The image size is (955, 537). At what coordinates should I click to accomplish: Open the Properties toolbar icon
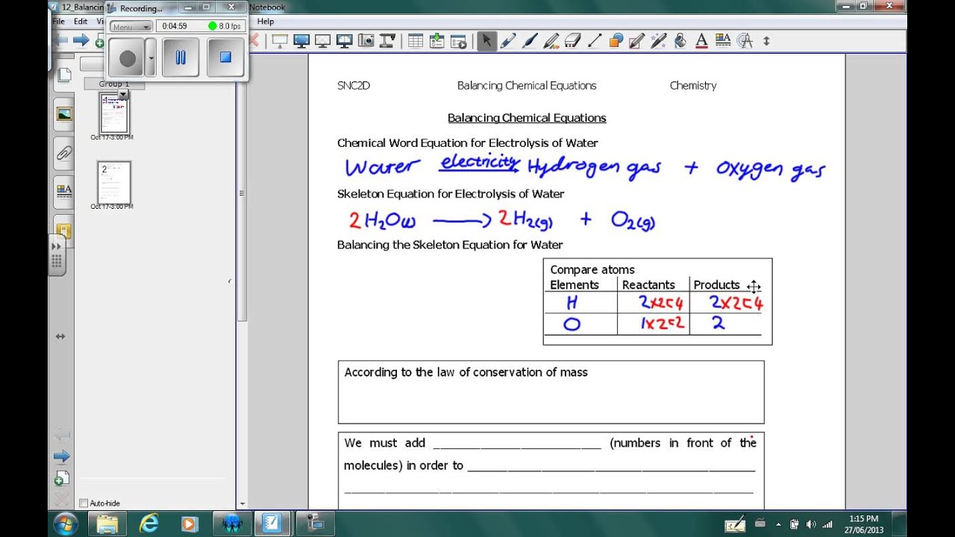723,41
